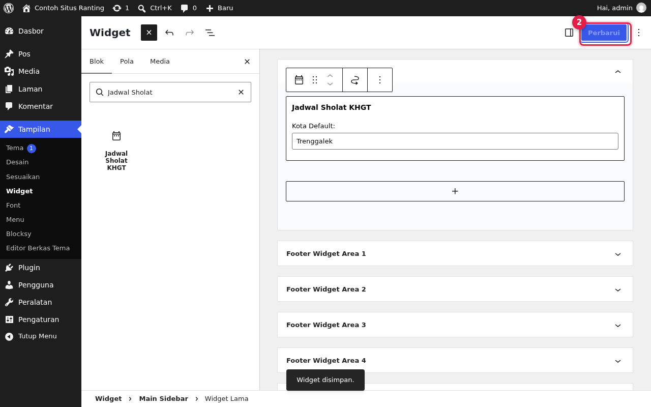
Task: Open the Editor Berkas Tema submenu link
Action: coord(38,248)
